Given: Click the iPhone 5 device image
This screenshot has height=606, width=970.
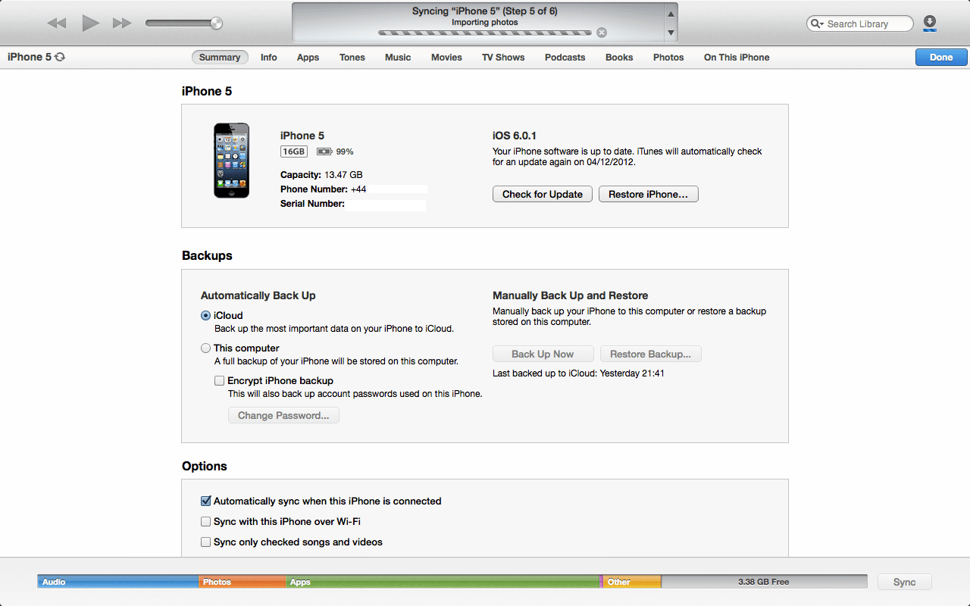Looking at the screenshot, I should point(231,161).
